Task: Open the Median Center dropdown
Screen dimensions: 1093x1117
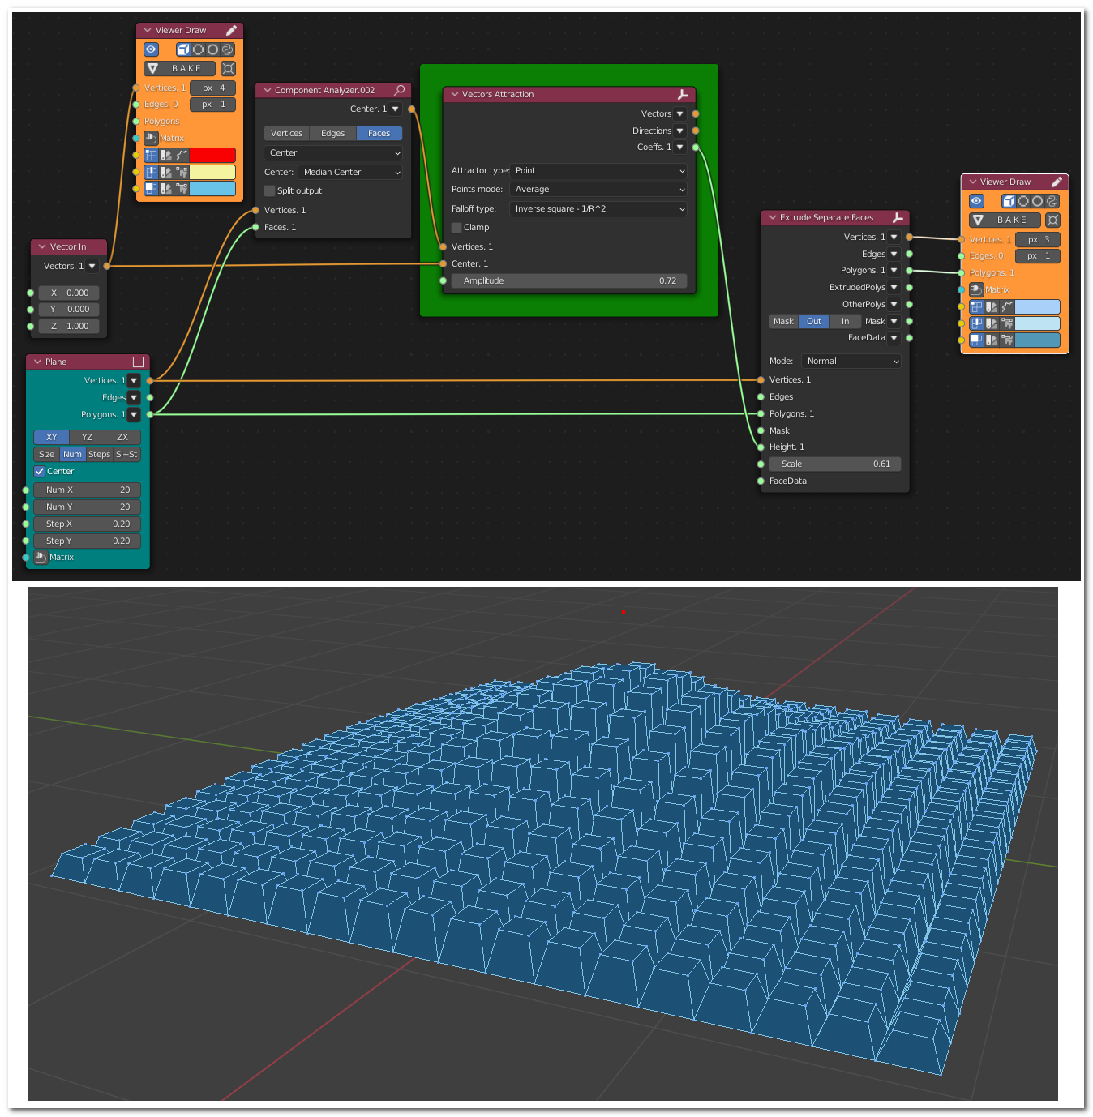Action: click(350, 172)
